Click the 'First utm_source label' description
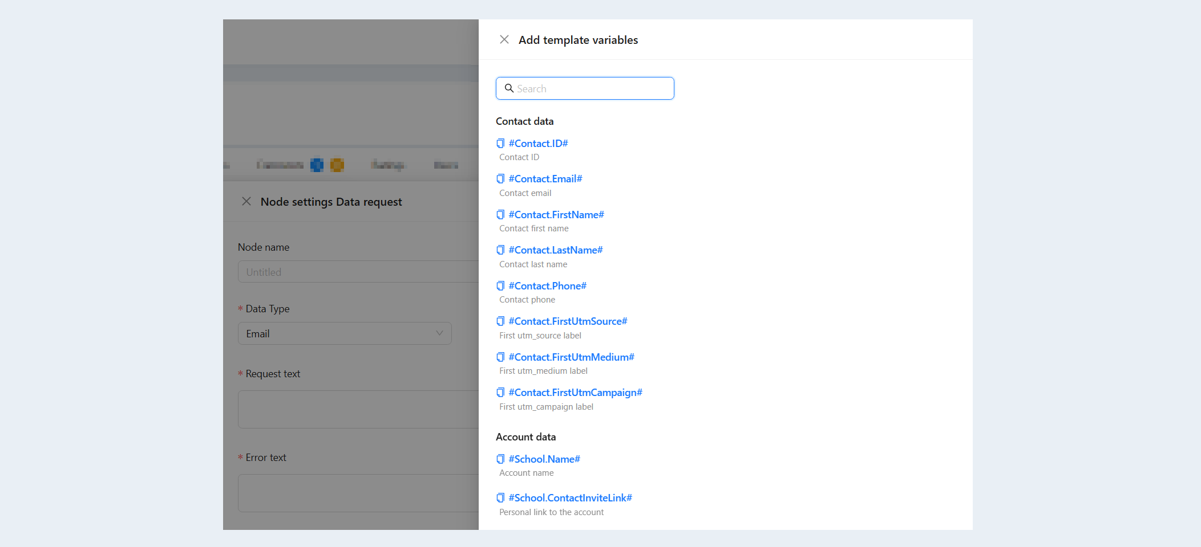 tap(540, 336)
